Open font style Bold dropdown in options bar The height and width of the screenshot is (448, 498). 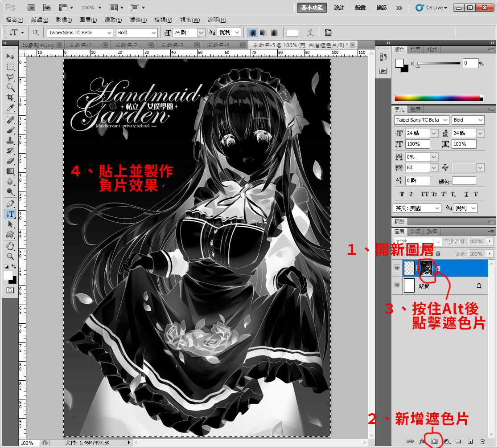154,33
